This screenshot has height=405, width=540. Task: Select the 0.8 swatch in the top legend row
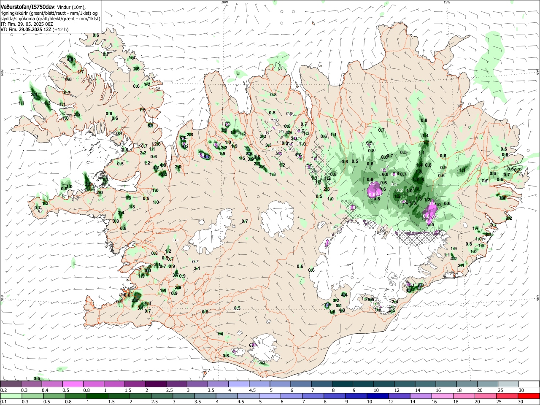pos(93,384)
